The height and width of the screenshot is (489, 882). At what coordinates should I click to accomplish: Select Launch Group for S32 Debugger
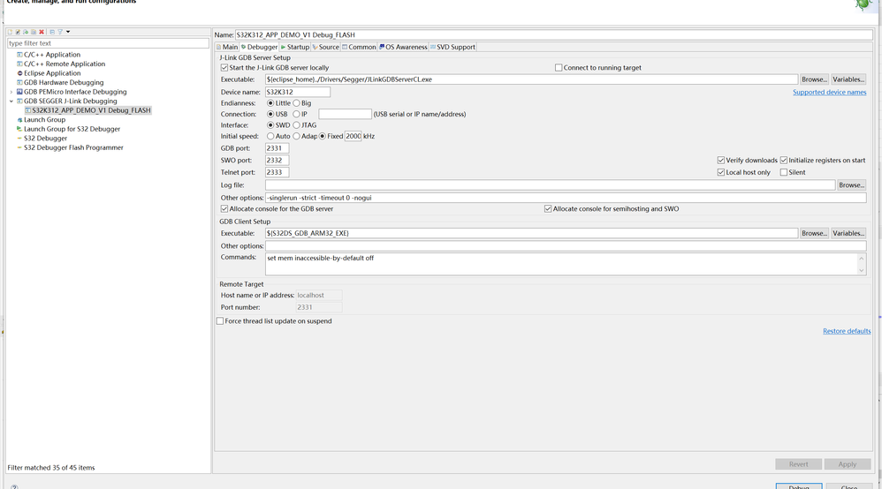72,129
